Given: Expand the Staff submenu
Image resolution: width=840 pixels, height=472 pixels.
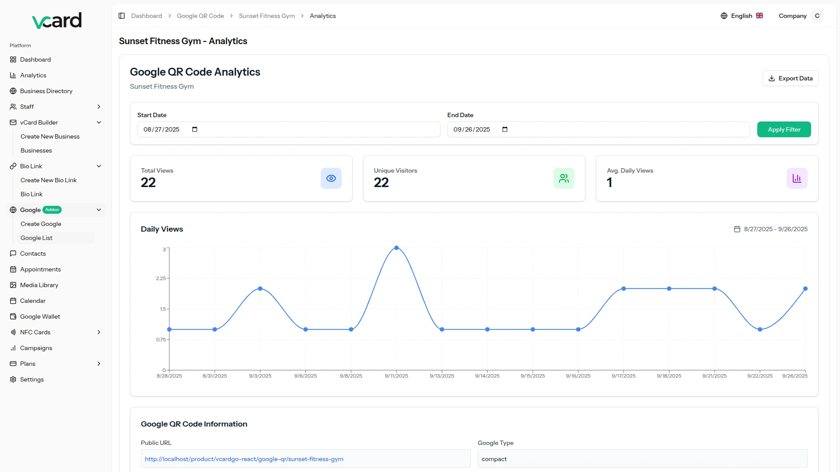Looking at the screenshot, I should pyautogui.click(x=99, y=107).
